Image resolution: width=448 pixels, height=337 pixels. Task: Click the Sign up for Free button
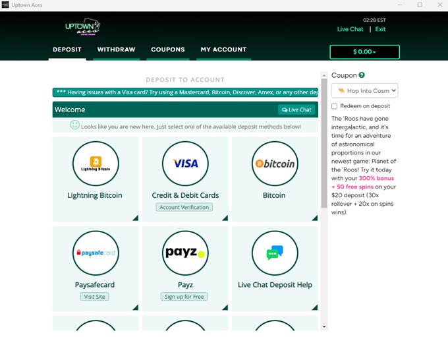(x=185, y=297)
